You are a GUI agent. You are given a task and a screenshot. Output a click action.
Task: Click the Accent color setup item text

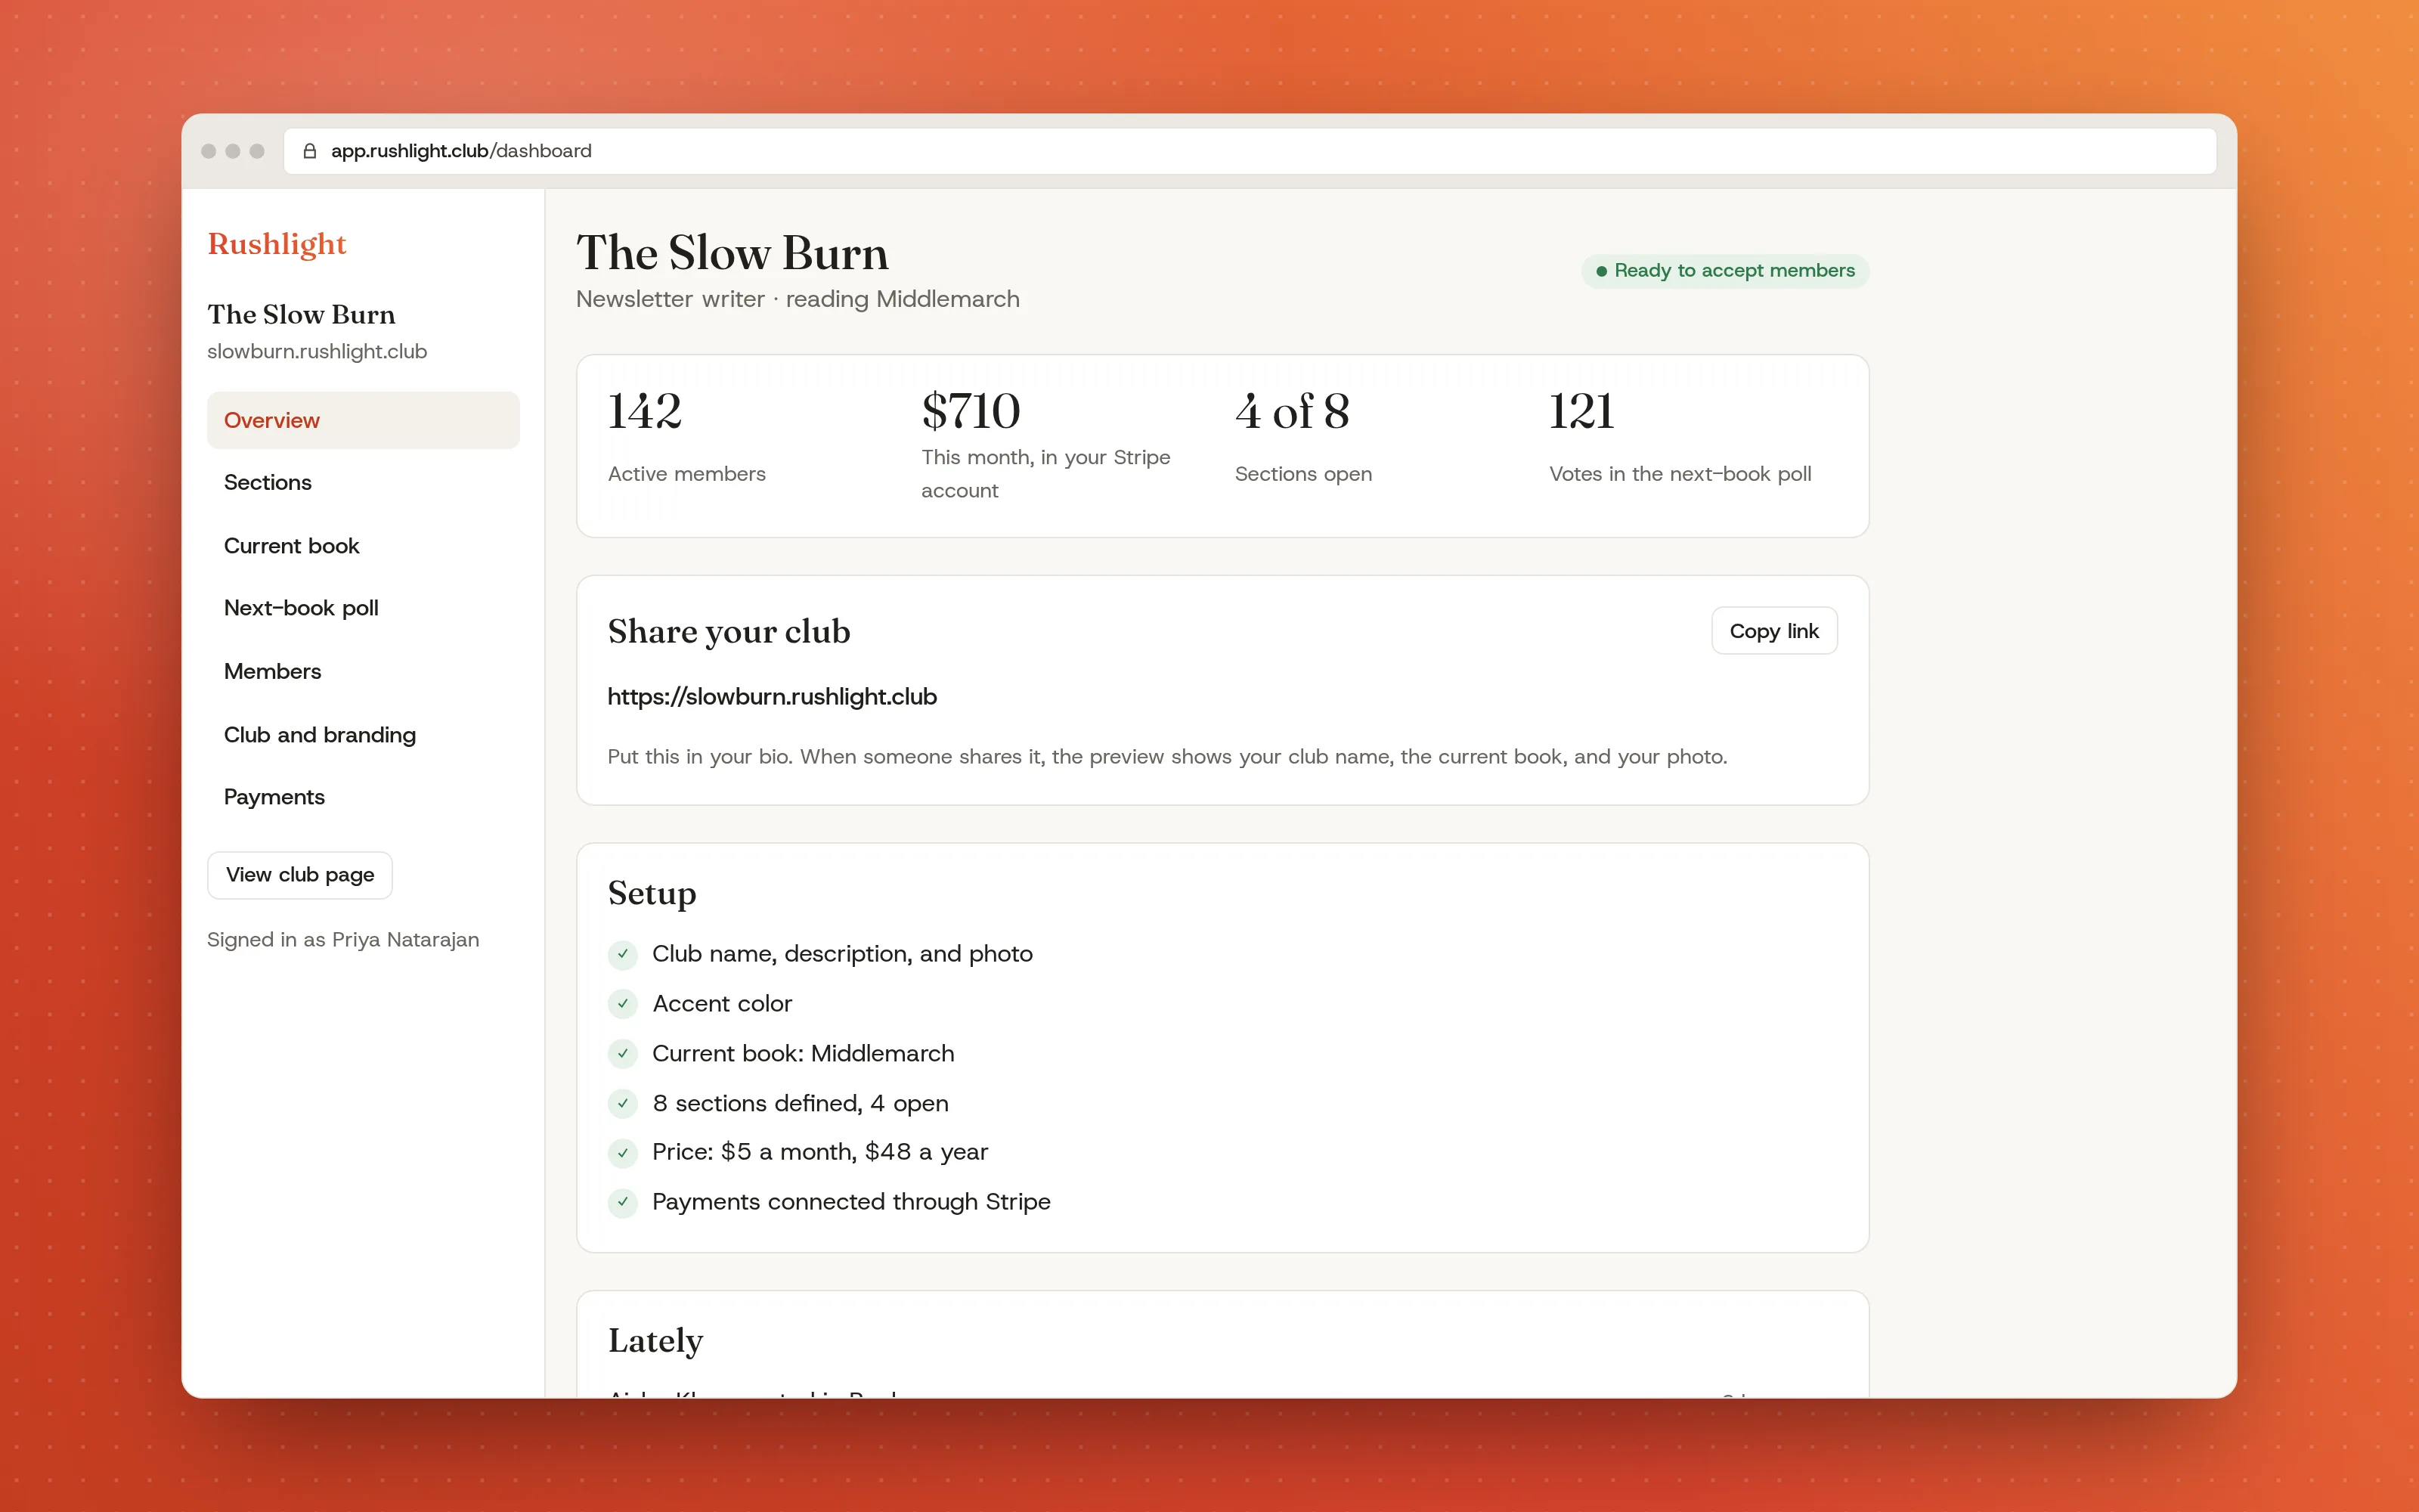click(x=722, y=1003)
